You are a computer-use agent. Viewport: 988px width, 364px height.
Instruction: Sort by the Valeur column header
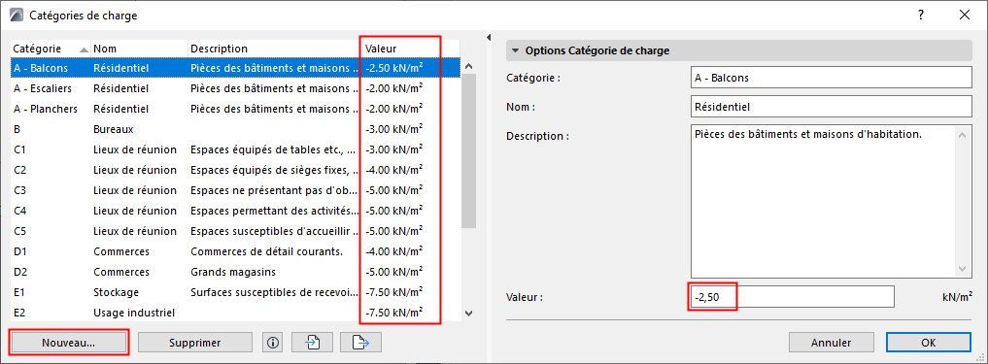click(411, 49)
